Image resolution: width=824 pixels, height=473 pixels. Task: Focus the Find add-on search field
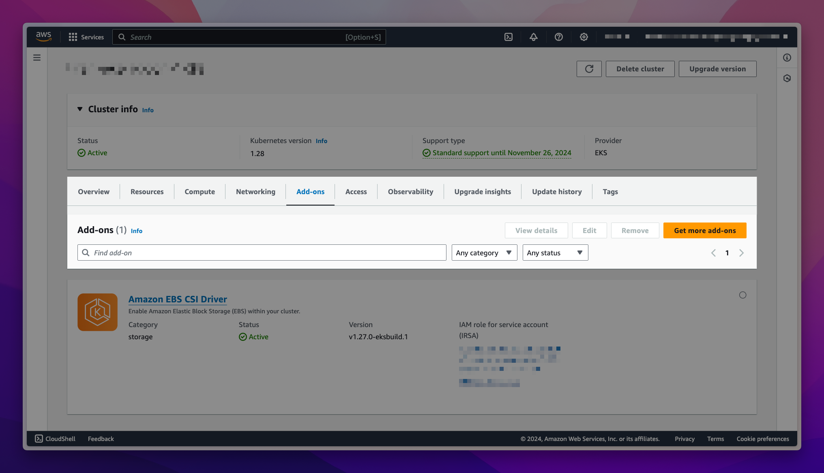click(262, 253)
